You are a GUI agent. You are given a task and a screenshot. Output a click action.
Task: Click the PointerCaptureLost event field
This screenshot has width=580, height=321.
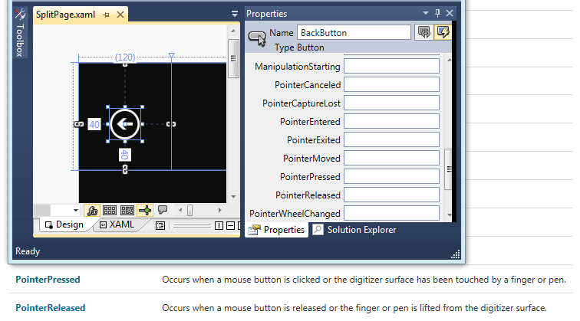click(391, 103)
